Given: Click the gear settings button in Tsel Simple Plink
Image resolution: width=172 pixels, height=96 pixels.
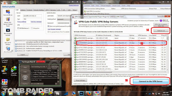Looking at the screenshot, I should click(25, 78).
